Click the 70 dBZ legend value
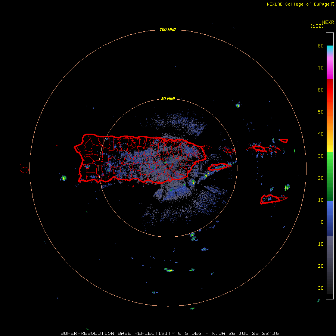Screen dimensions: 336x336 point(321,68)
